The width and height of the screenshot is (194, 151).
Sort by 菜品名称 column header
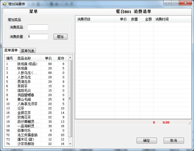(x=28, y=58)
